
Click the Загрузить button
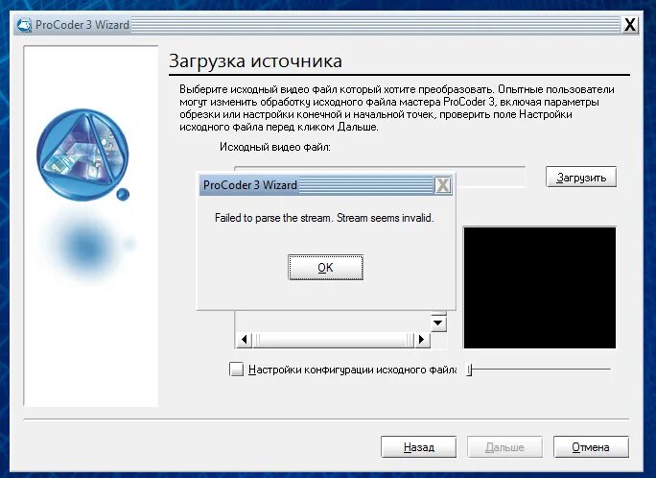(x=581, y=177)
